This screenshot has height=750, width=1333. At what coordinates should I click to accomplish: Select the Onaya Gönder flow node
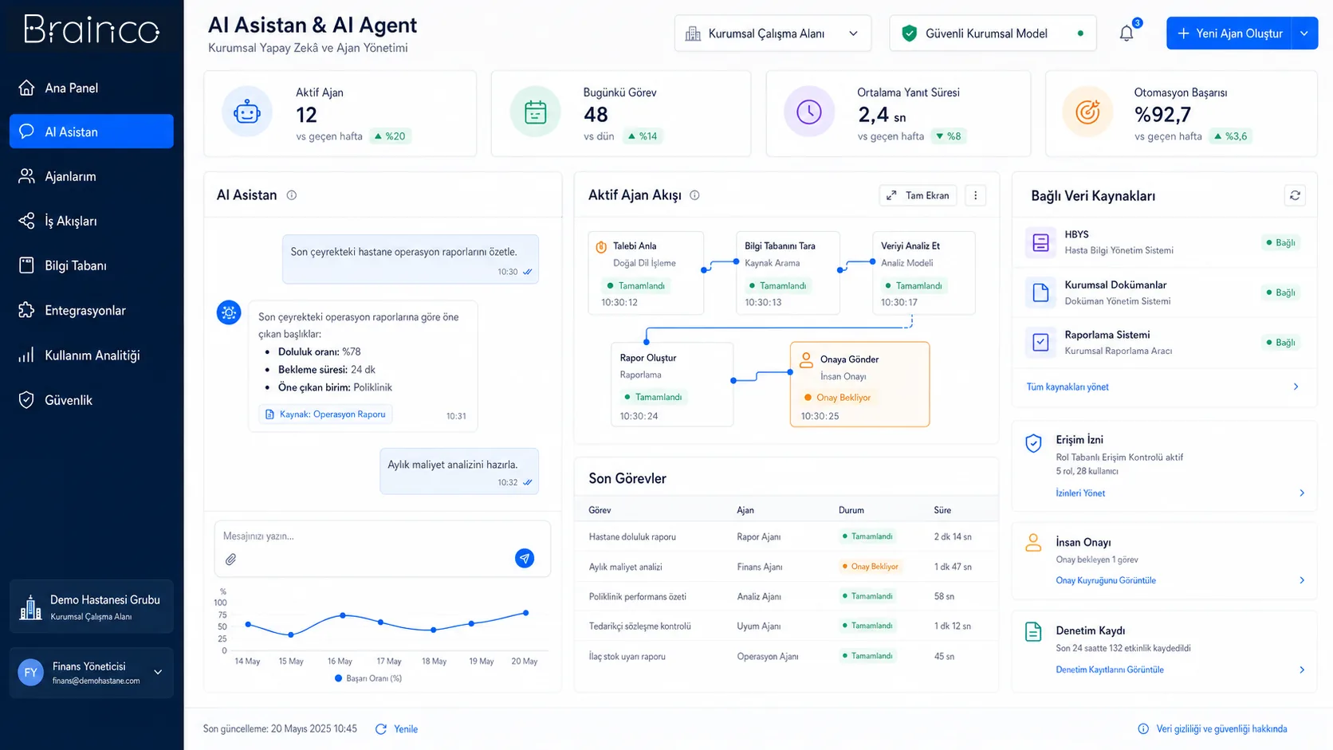tap(859, 385)
